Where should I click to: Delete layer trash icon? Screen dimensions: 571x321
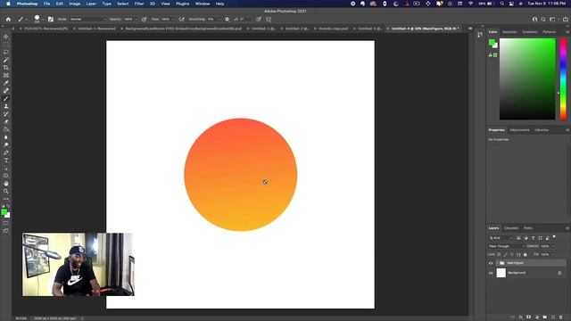tap(561, 317)
